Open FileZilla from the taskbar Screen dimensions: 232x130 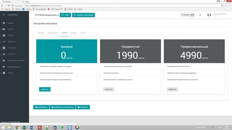[x=40, y=127]
